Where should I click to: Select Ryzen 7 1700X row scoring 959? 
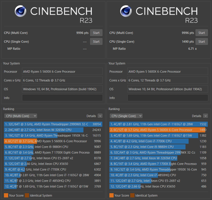point(159,164)
